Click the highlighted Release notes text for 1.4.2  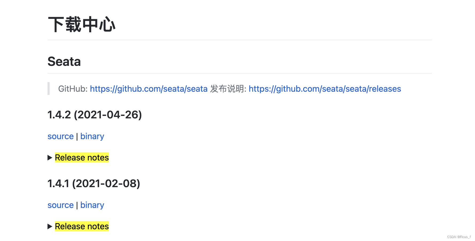(81, 158)
